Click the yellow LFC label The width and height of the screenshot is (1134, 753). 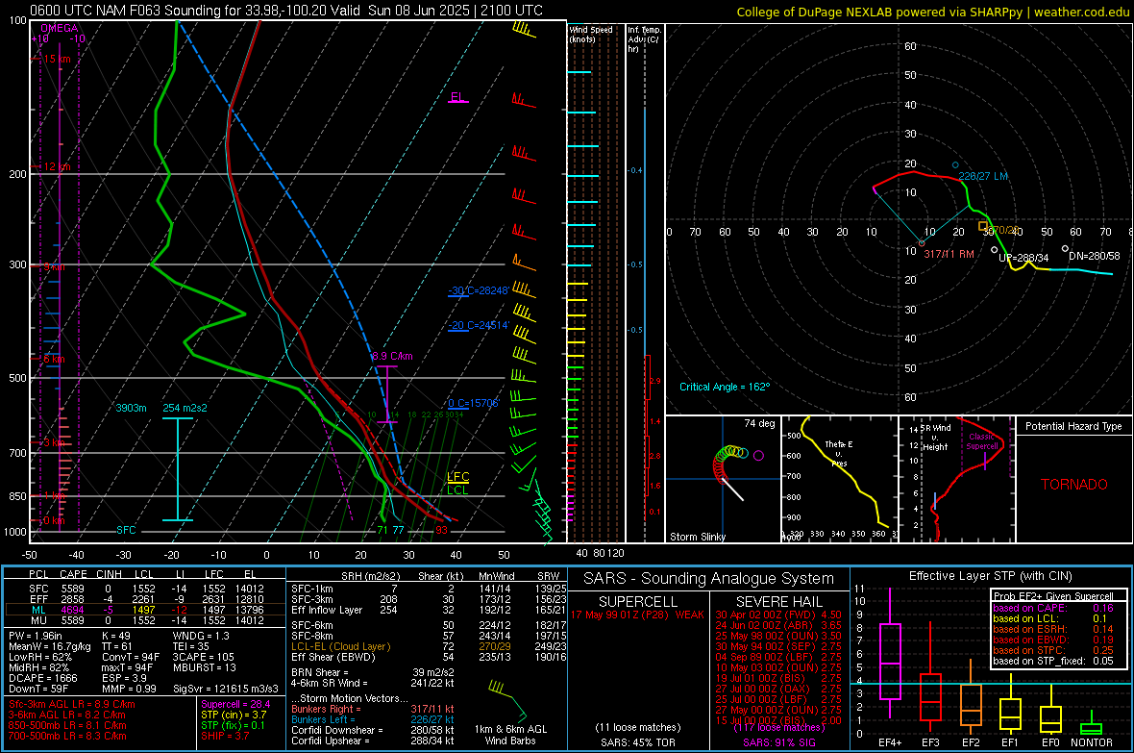coord(457,476)
